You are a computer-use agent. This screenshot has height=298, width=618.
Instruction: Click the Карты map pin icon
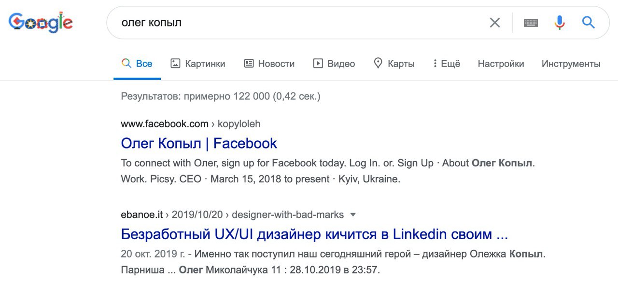pyautogui.click(x=378, y=63)
